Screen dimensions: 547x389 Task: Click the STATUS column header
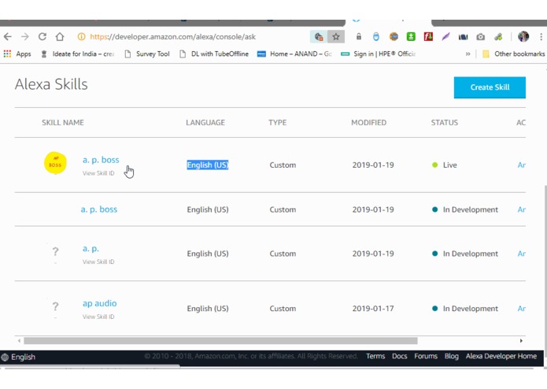[x=445, y=123]
